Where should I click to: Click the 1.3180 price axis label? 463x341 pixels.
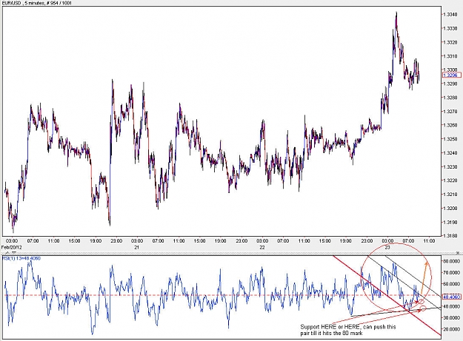click(x=451, y=236)
